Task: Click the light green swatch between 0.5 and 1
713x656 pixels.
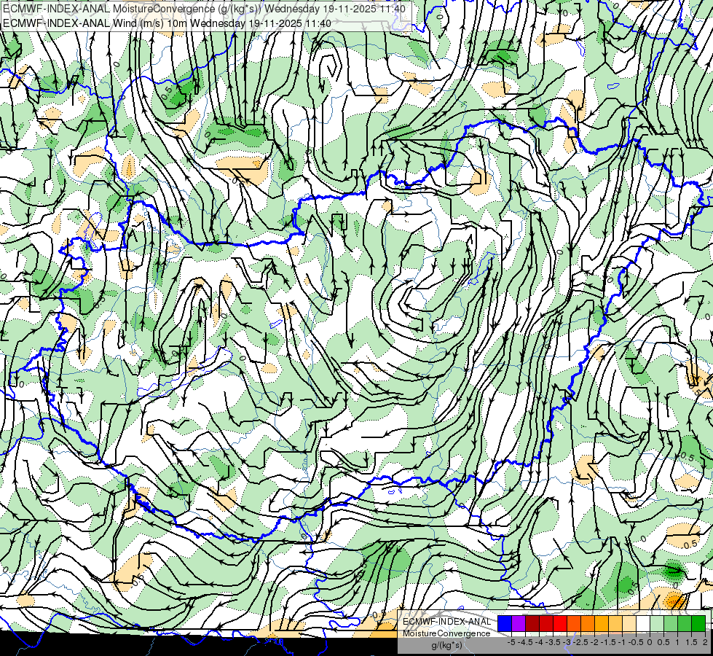Action: [x=671, y=623]
